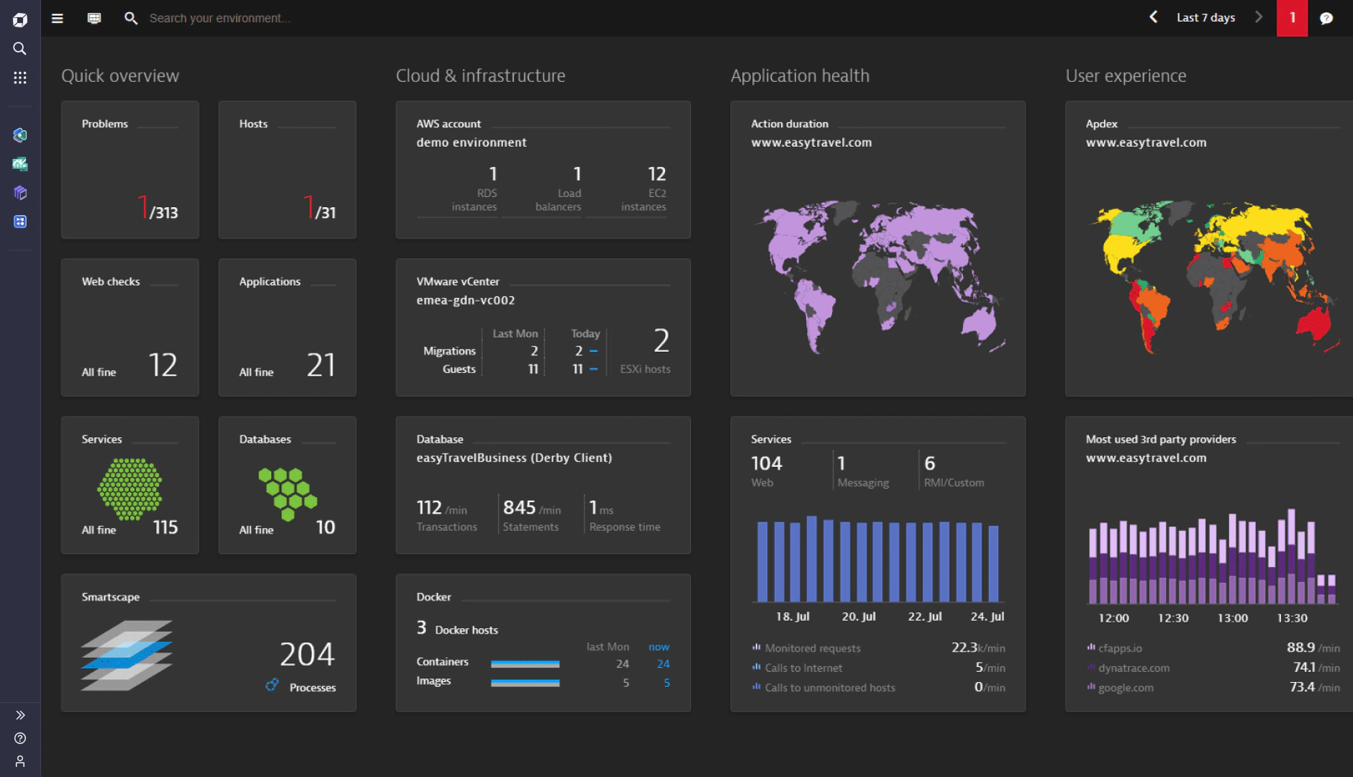The image size is (1353, 777).
Task: Click the cfapps.io provider entry
Action: pos(1114,648)
